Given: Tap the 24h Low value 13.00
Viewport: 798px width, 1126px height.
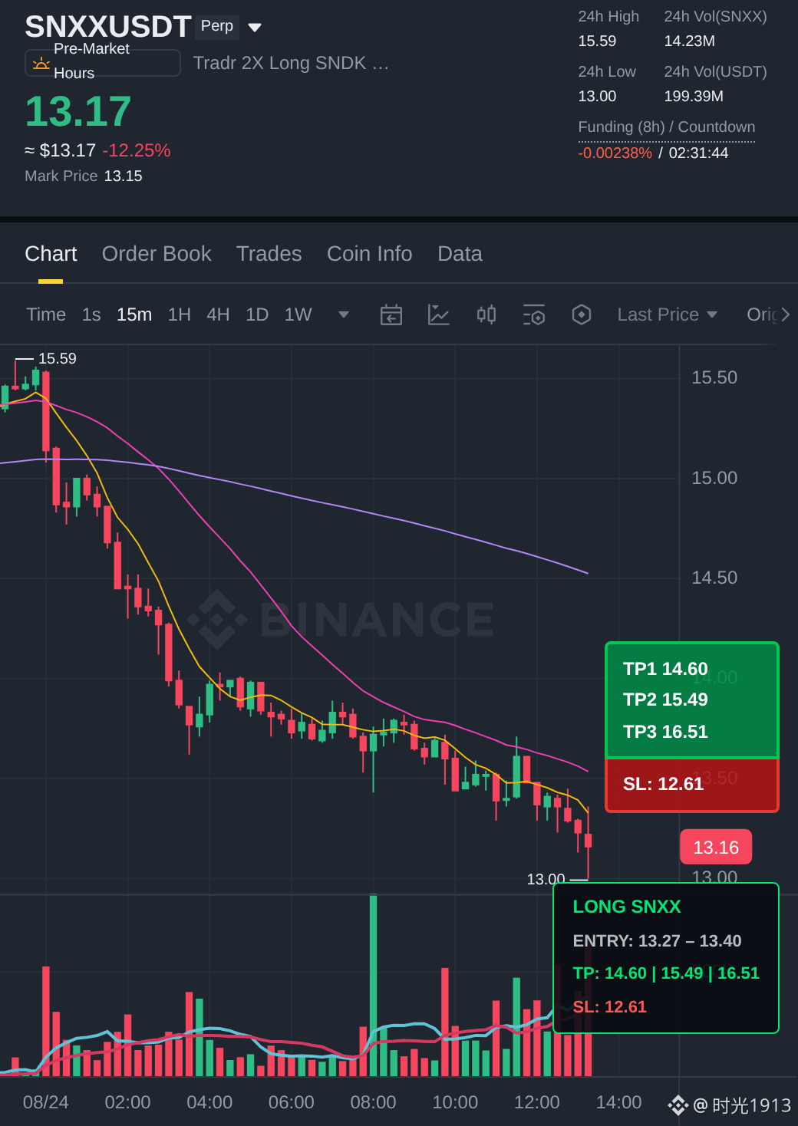Looking at the screenshot, I should click(597, 96).
